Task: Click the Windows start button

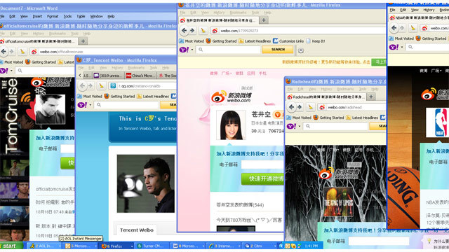Action: pos(11,246)
